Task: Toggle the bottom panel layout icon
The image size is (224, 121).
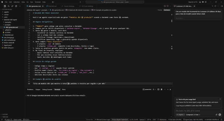Action: (x=200, y=2)
